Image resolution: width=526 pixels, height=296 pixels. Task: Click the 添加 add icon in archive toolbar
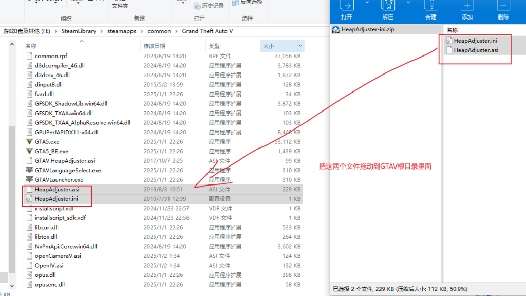tap(467, 5)
